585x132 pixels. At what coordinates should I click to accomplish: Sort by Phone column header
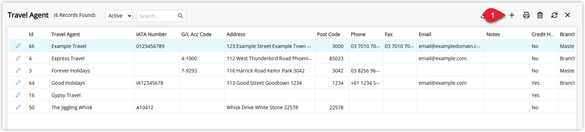click(x=358, y=34)
